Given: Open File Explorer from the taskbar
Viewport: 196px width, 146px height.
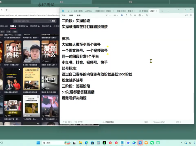Looking at the screenshot, I should [x=80, y=143].
